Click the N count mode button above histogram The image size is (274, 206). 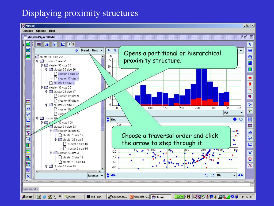tap(109, 50)
